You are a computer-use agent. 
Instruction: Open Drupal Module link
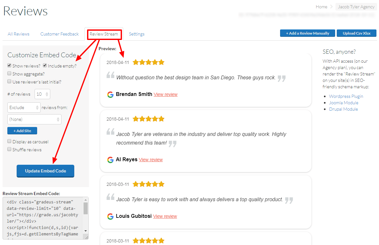[343, 109]
